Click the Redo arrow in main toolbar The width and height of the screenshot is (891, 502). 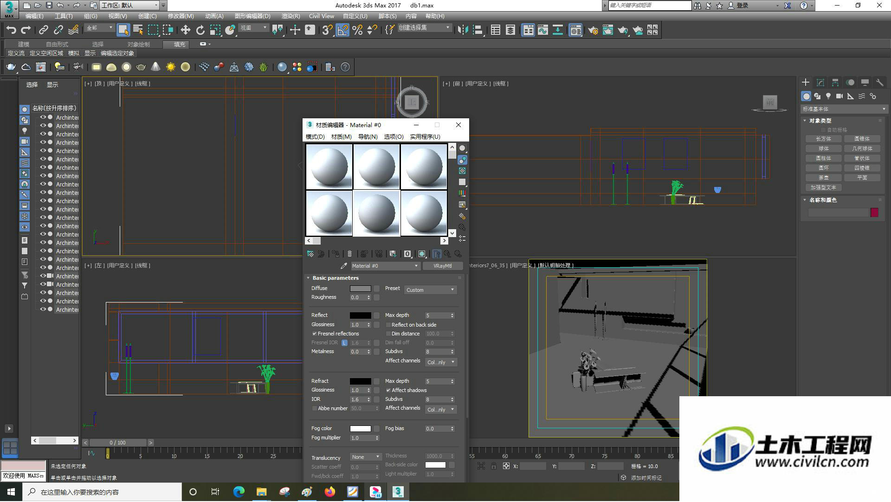tap(26, 30)
